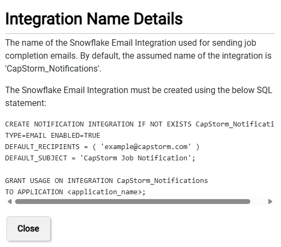Click the DEFAULT_SUBJECT keyword in the SQL

point(36,158)
